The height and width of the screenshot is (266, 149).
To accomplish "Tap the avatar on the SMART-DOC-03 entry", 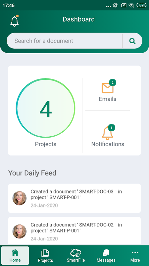I will coord(20,198).
